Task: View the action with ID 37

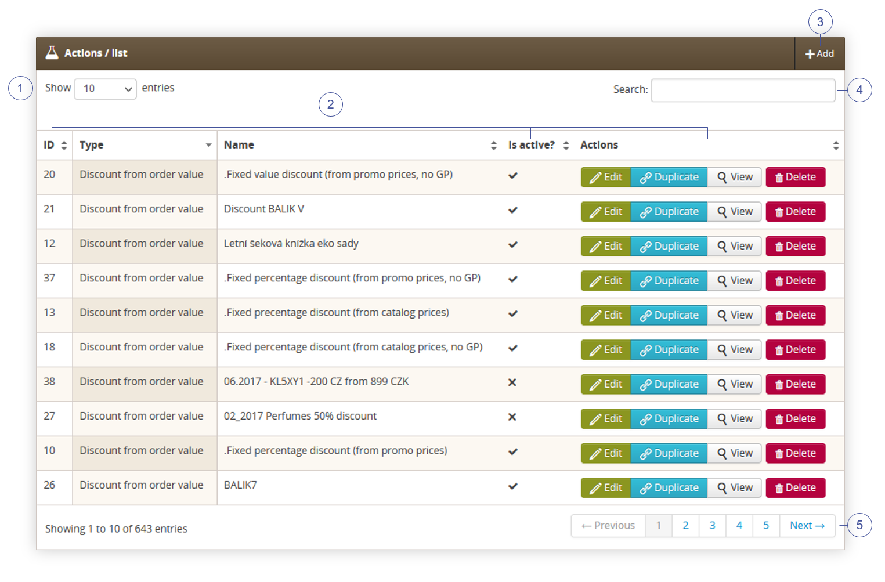Action: 735,281
